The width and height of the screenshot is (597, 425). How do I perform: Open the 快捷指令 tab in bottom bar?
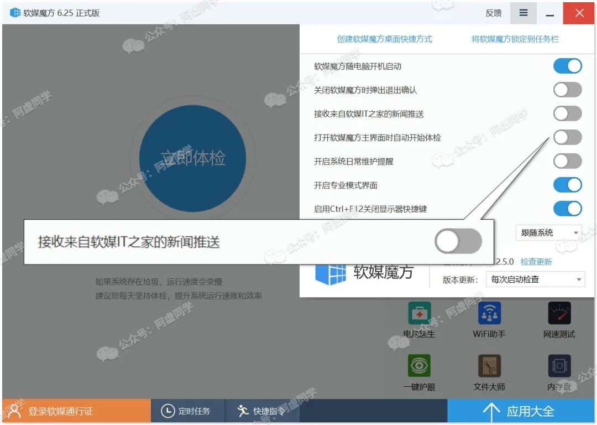click(263, 411)
